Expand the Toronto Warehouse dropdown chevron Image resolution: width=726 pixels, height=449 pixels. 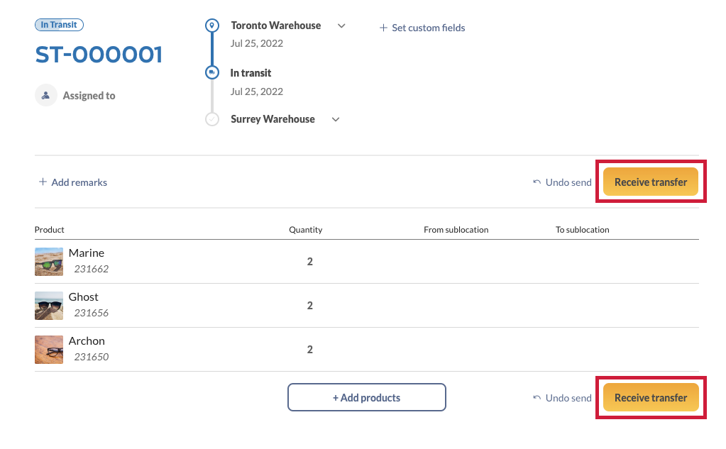click(341, 26)
